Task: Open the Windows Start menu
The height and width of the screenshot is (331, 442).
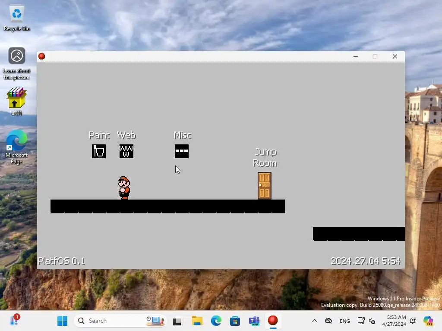Action: tap(62, 321)
